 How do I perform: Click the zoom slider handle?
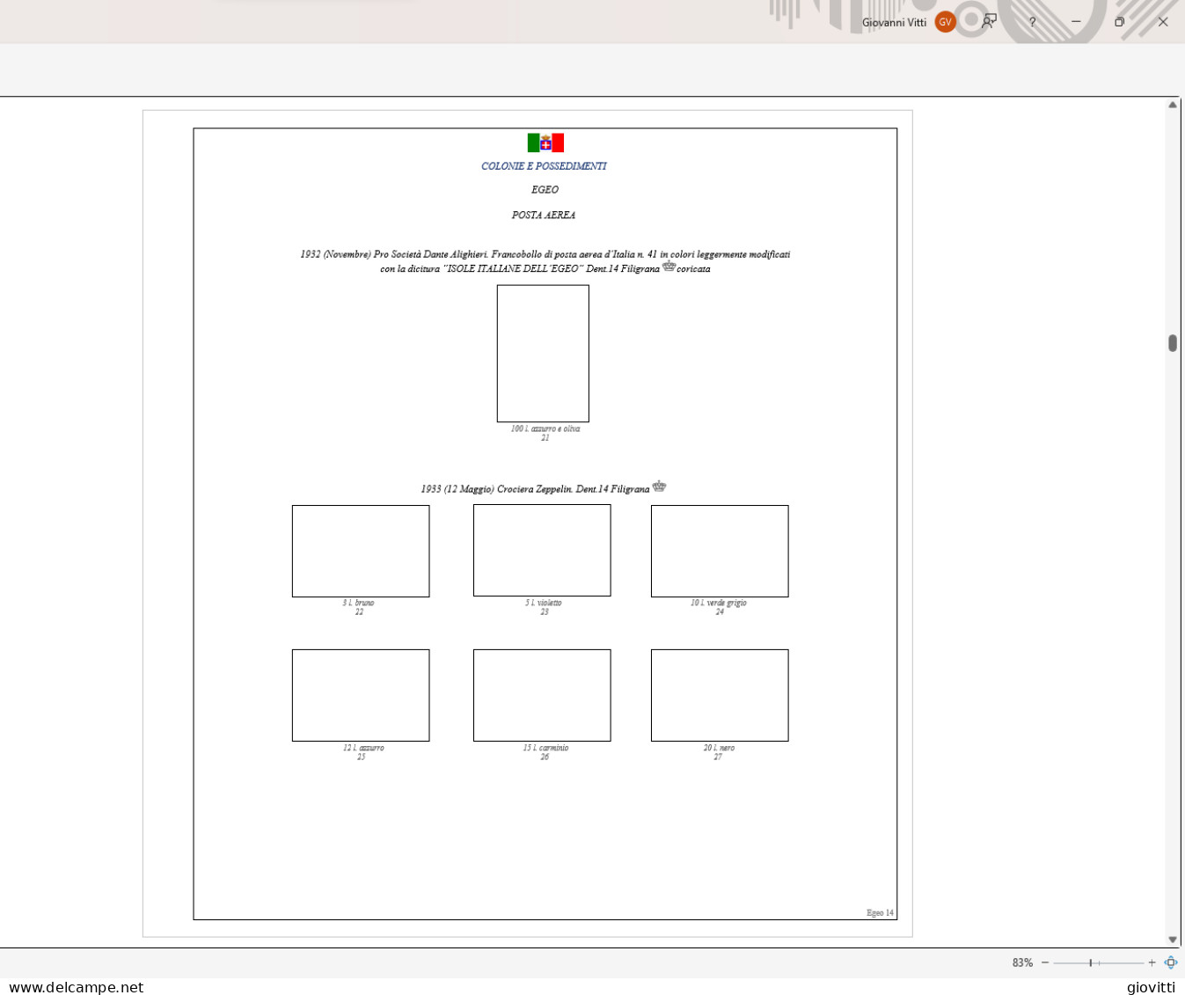(x=1090, y=962)
